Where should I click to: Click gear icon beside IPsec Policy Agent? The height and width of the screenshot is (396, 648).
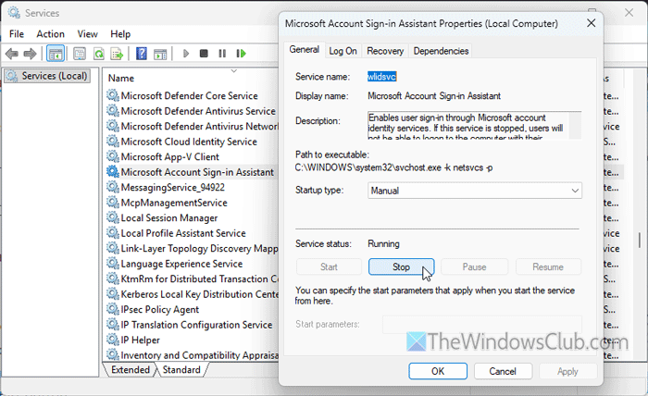(113, 309)
